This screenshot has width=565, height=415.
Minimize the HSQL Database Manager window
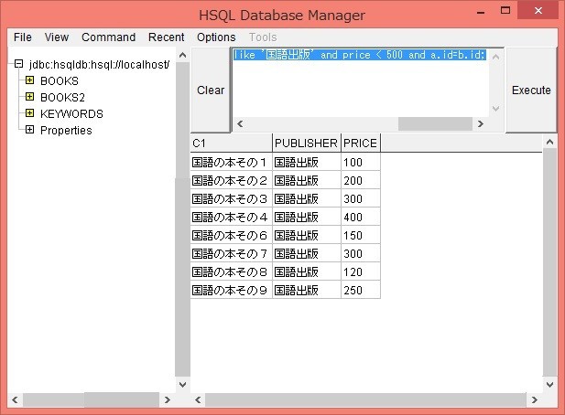click(481, 12)
